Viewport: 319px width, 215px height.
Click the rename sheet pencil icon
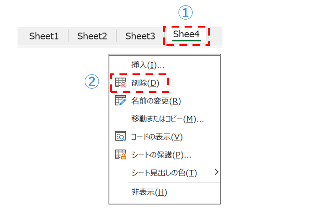coord(121,101)
